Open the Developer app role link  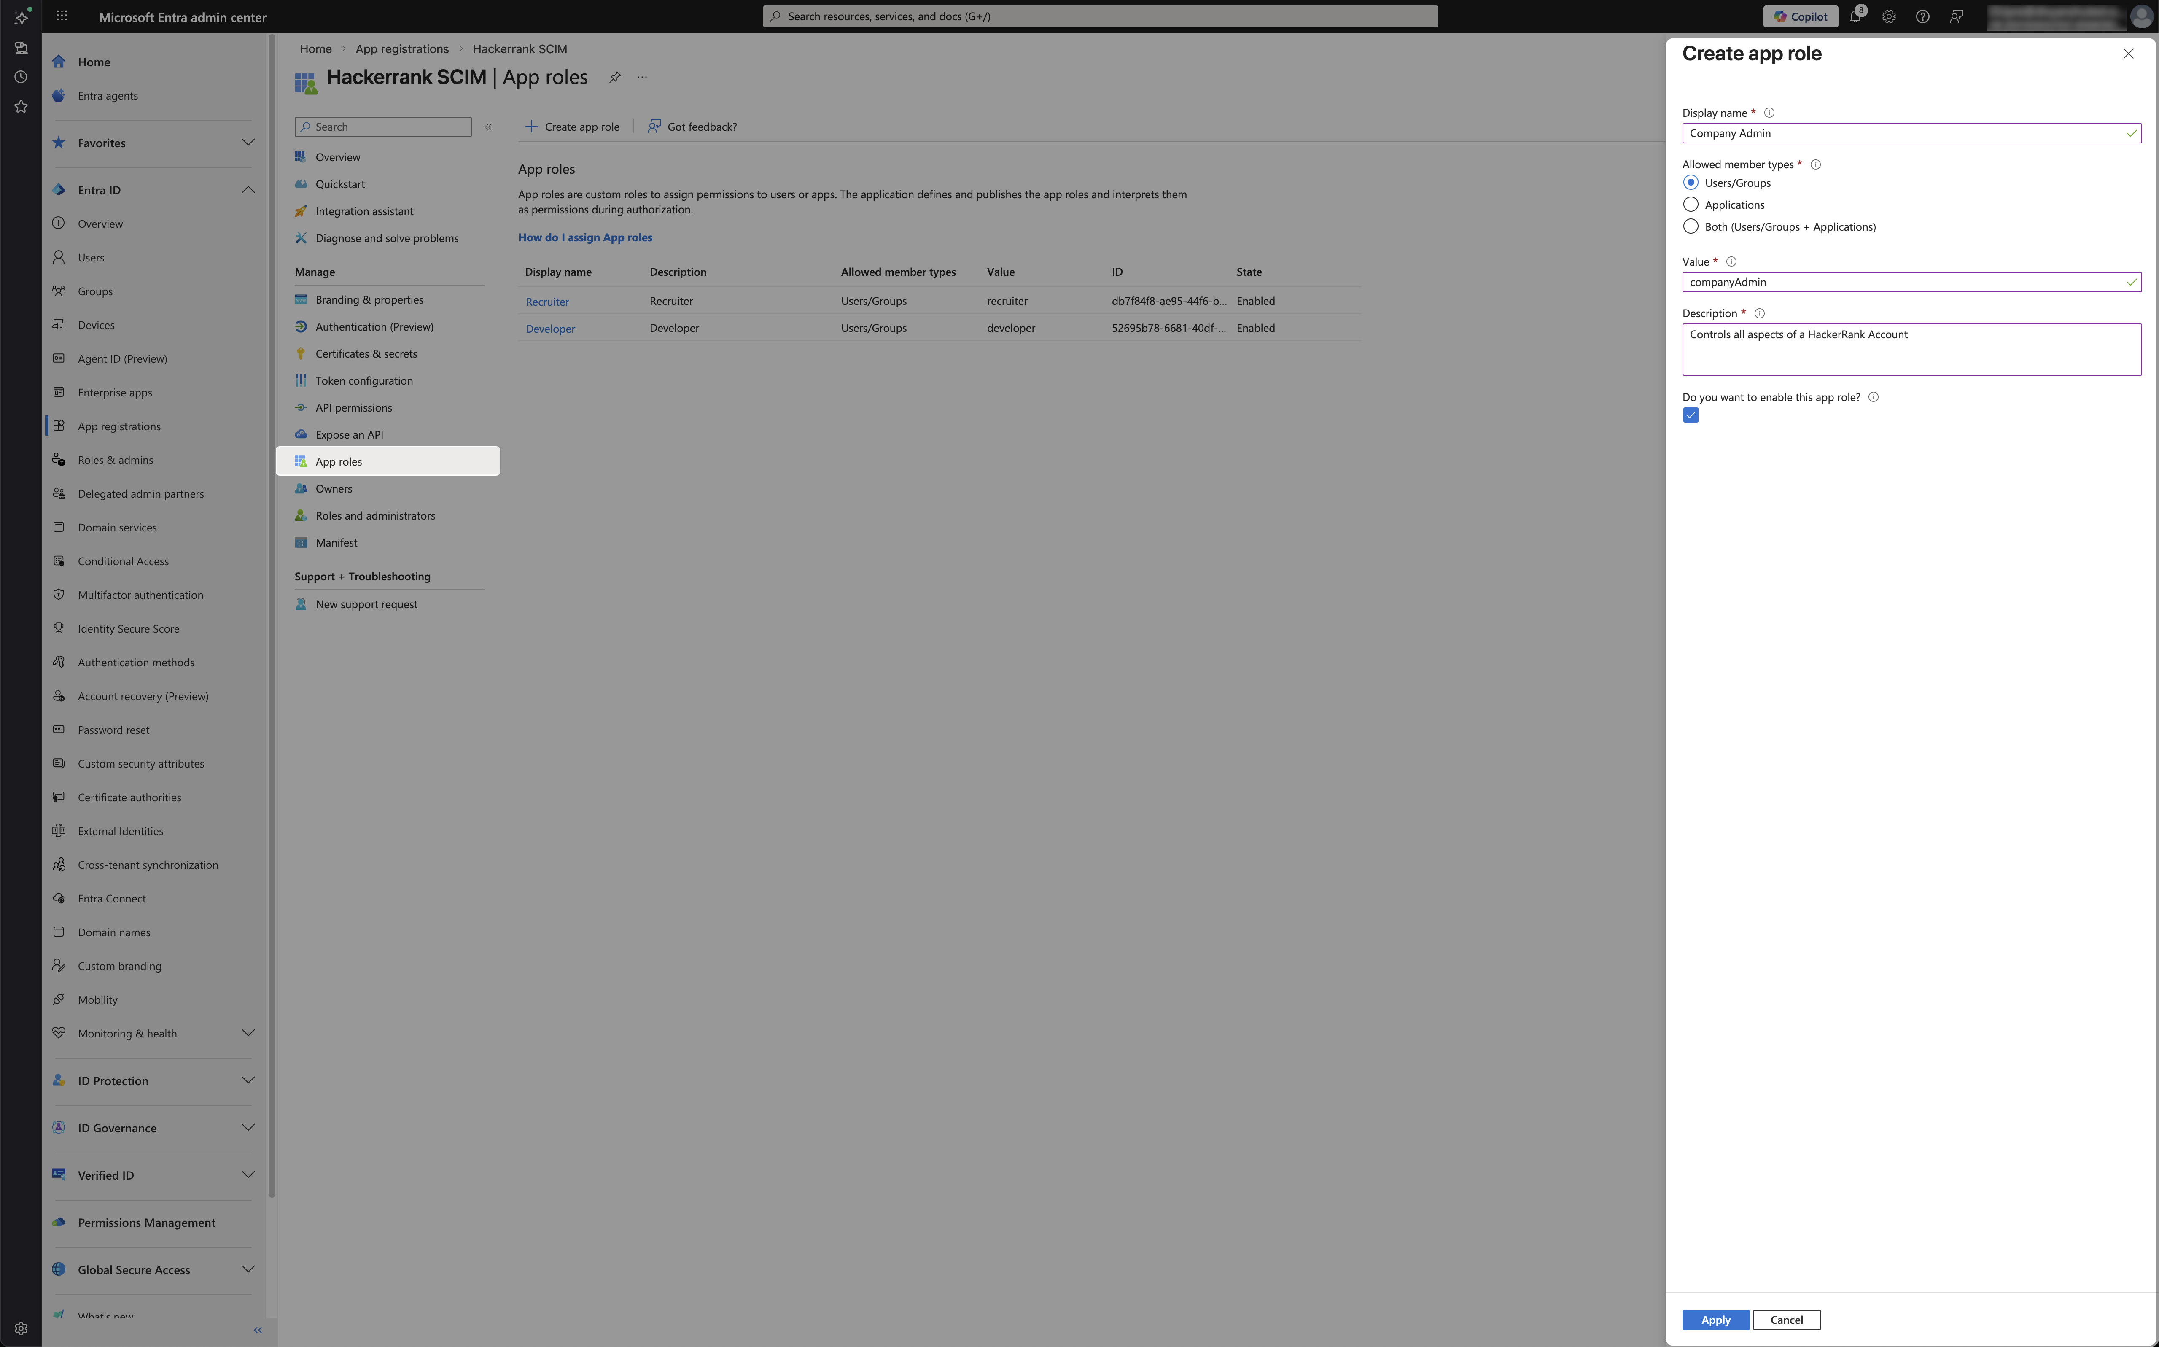pyautogui.click(x=550, y=329)
